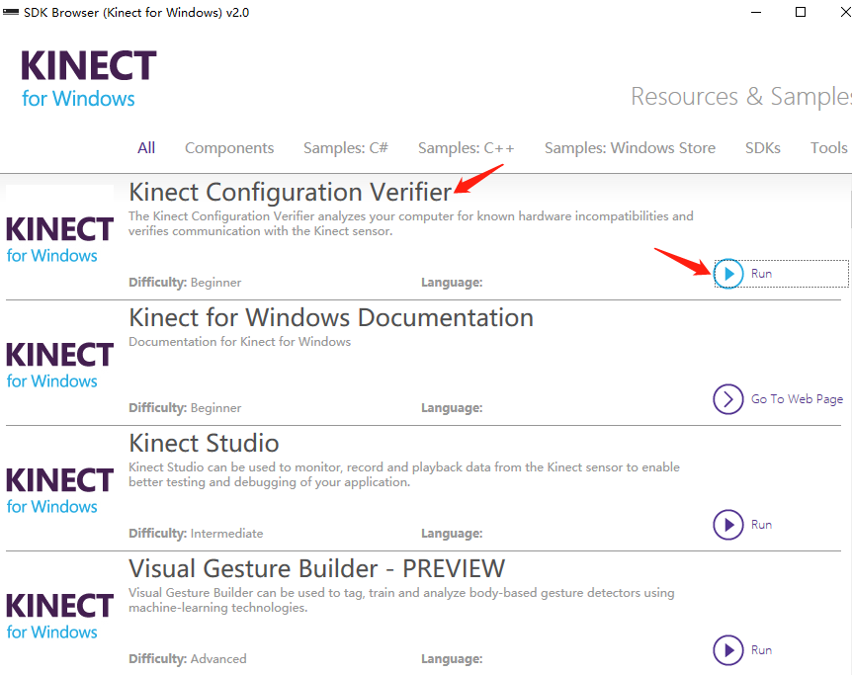The height and width of the screenshot is (675, 852).
Task: Click the Go To Web Page arrow icon
Action: pos(728,399)
